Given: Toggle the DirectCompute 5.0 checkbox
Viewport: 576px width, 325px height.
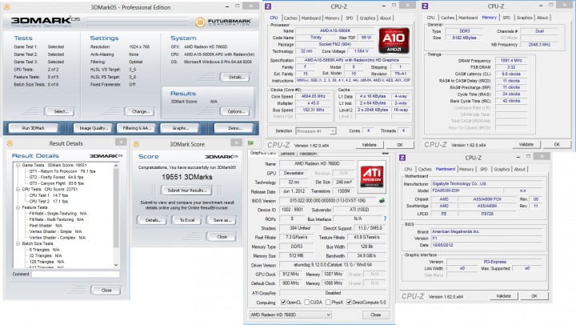Looking at the screenshot, I should (349, 303).
